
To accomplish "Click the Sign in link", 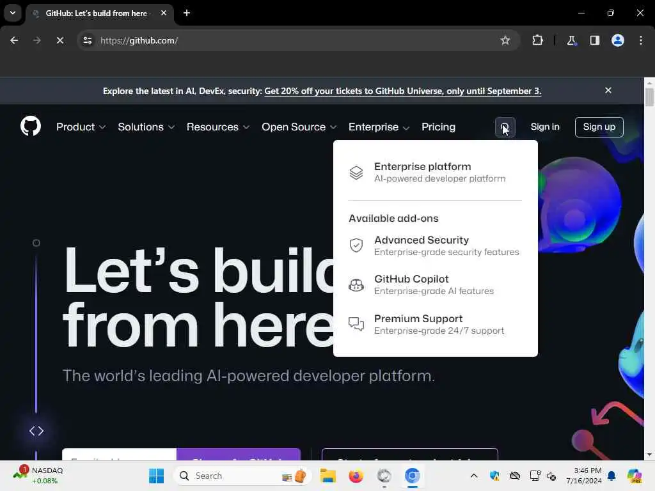I will (545, 127).
